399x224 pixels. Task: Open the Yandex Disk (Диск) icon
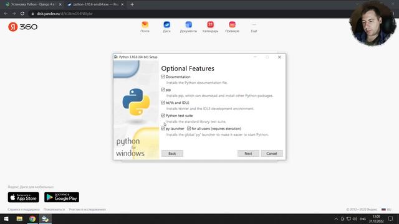[166, 27]
